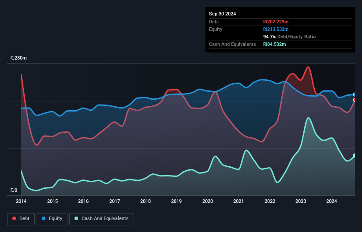Image resolution: width=362 pixels, height=232 pixels.
Task: Click the 2019 x-axis label
Action: pyautogui.click(x=176, y=201)
